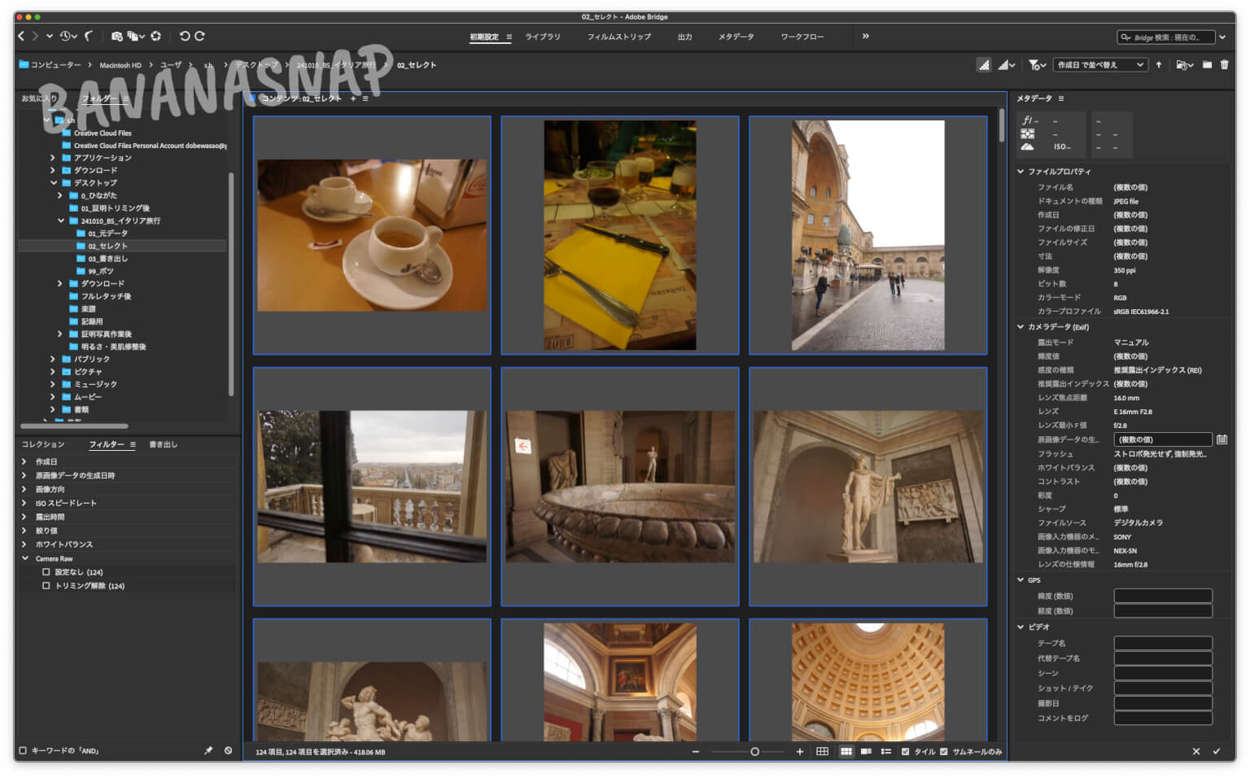Expand ホワイトバランス filter group
This screenshot has height=778, width=1250.
(24, 544)
